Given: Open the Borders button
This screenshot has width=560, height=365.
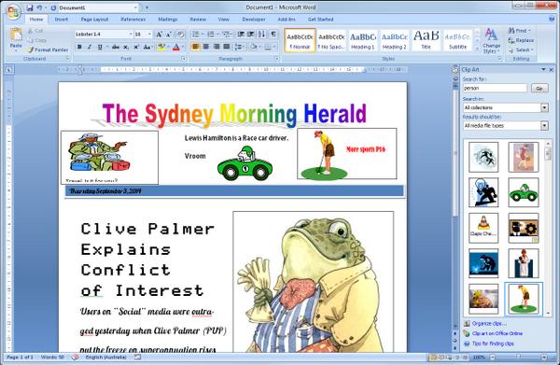Looking at the screenshot, I should click(x=268, y=47).
